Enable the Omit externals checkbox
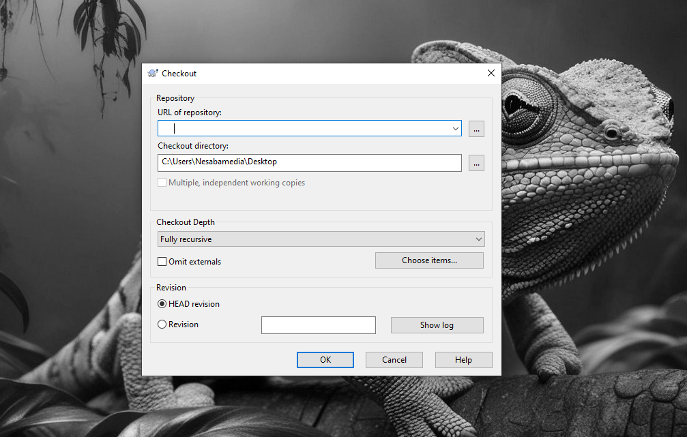 [x=162, y=262]
